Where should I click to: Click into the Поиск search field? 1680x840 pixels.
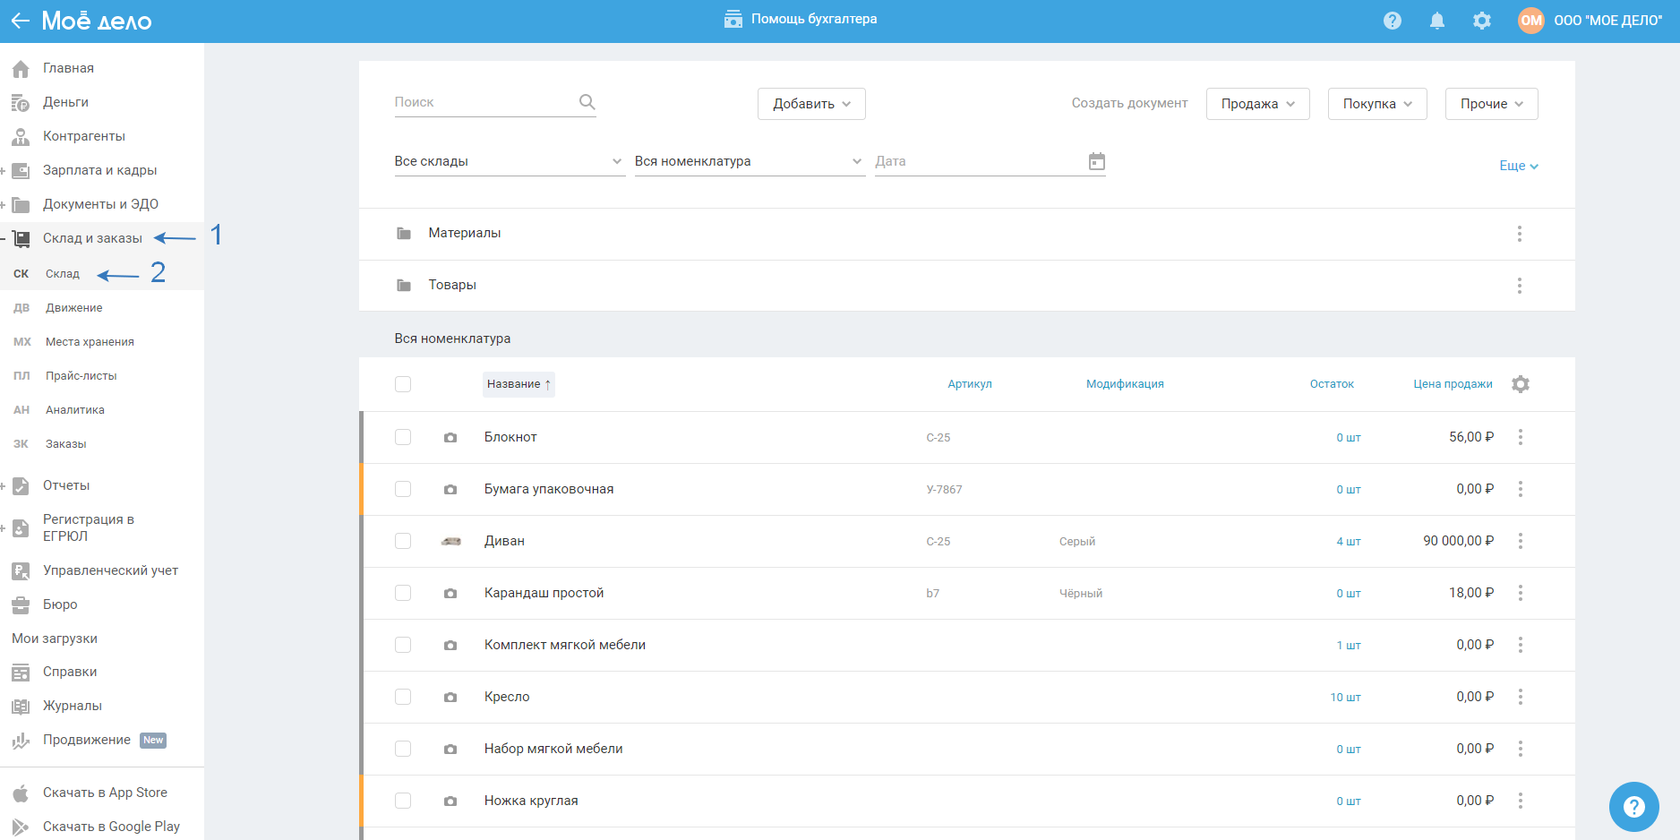click(x=484, y=102)
